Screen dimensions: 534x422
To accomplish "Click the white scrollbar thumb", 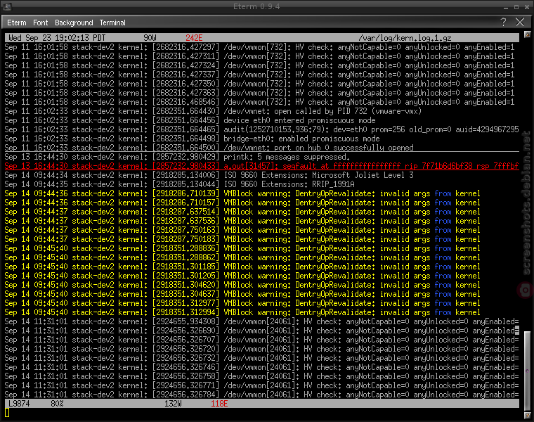I will (527, 371).
